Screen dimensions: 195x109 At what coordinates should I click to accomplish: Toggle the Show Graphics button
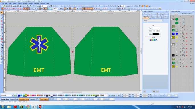(44, 99)
